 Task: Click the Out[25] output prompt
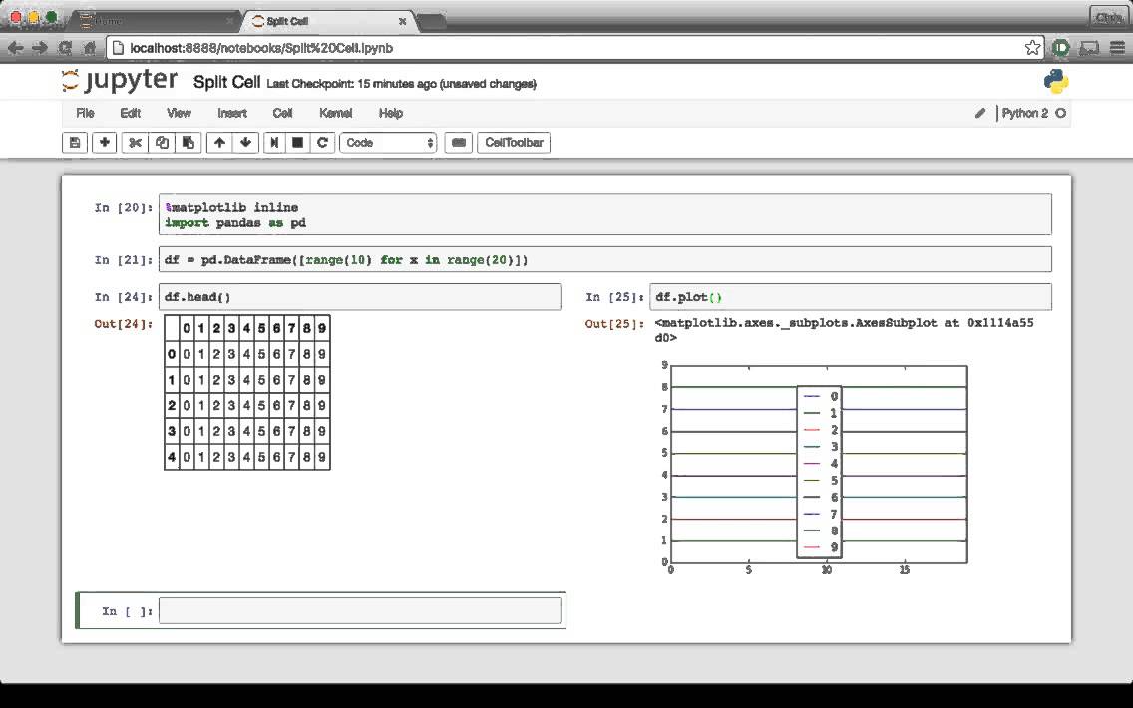614,324
